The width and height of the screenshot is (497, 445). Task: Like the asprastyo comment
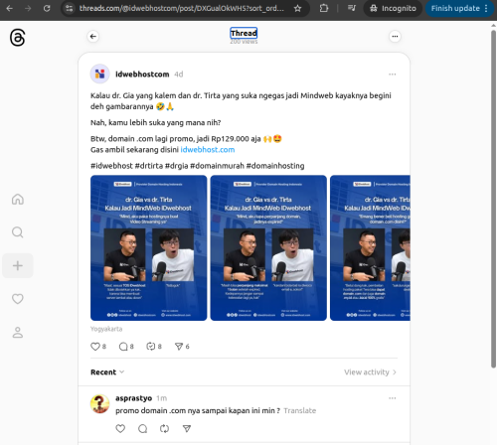120,429
